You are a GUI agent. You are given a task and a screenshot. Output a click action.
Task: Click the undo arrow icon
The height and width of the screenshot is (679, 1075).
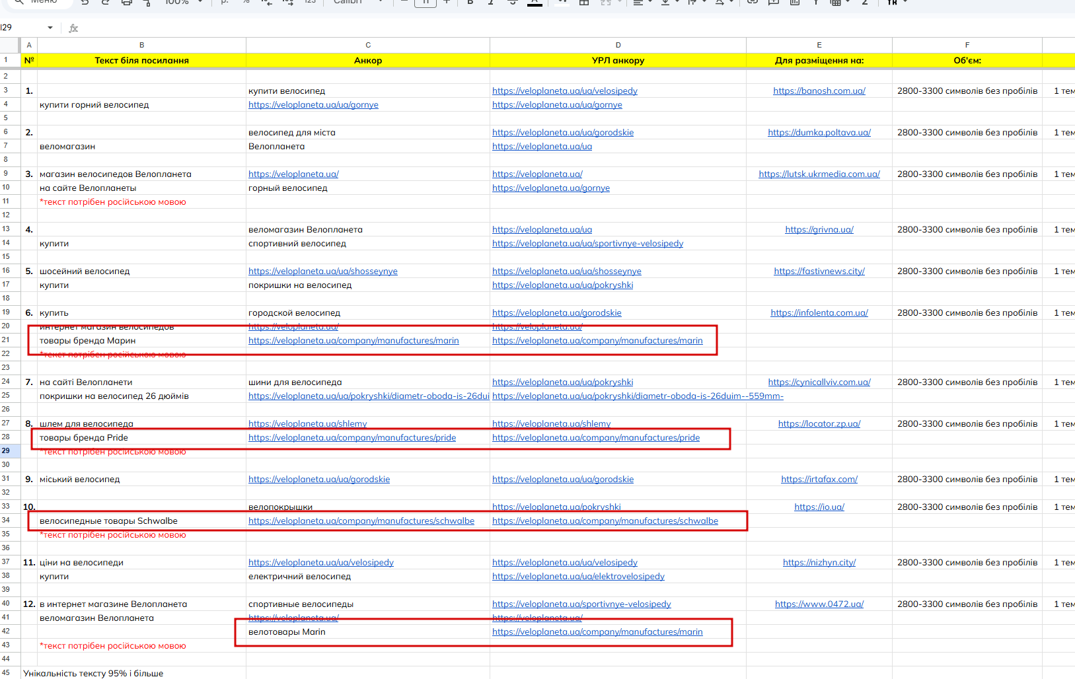[x=85, y=2]
